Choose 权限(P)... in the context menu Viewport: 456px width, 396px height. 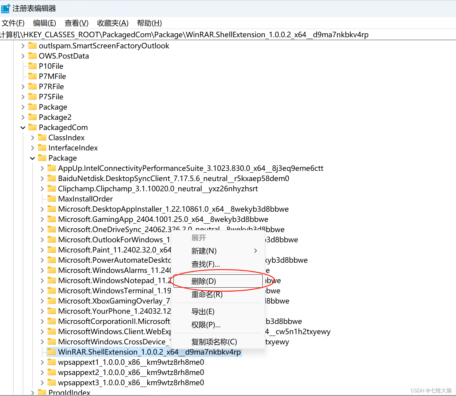click(218, 325)
